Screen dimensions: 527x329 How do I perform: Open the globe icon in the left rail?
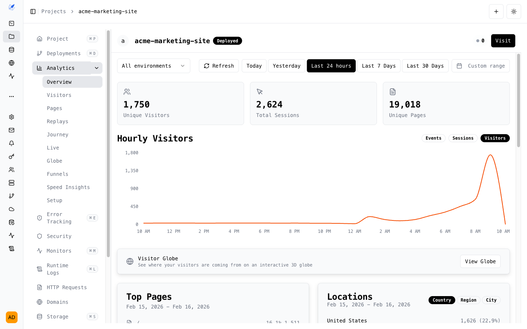point(11,63)
